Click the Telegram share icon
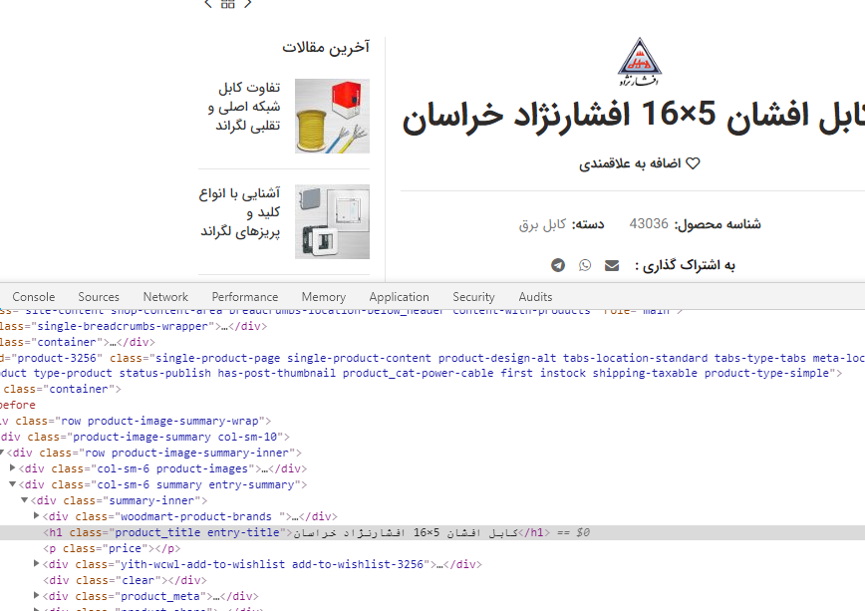The image size is (865, 611). [x=558, y=265]
